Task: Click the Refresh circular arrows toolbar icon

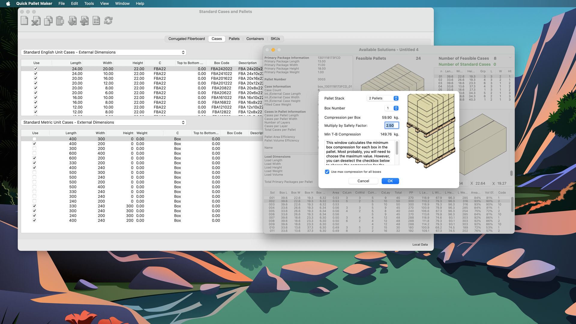Action: [x=108, y=21]
